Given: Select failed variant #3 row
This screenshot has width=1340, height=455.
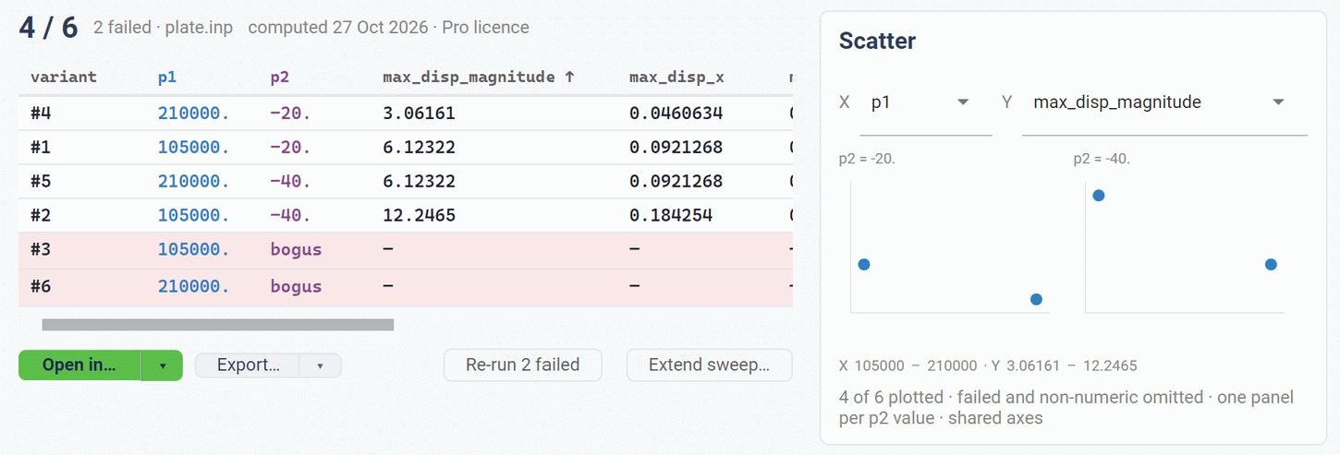Looking at the screenshot, I should pos(406,250).
